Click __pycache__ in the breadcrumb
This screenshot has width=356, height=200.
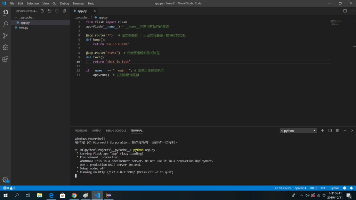click(x=82, y=17)
